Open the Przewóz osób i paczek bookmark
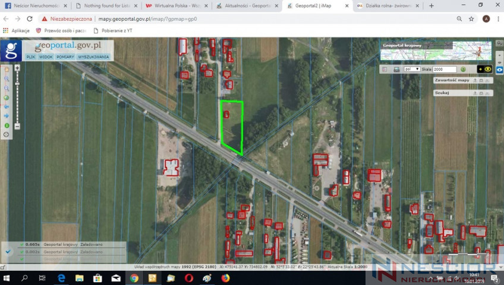The height and width of the screenshot is (285, 504). tap(61, 30)
